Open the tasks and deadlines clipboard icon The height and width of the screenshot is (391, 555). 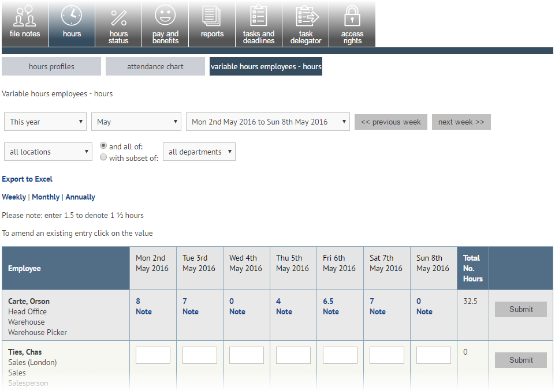259,24
